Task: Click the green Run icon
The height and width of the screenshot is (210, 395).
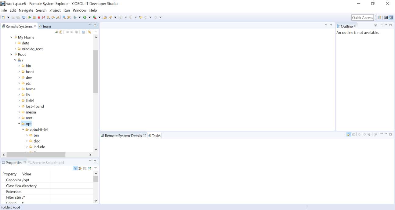Action: (x=85, y=17)
